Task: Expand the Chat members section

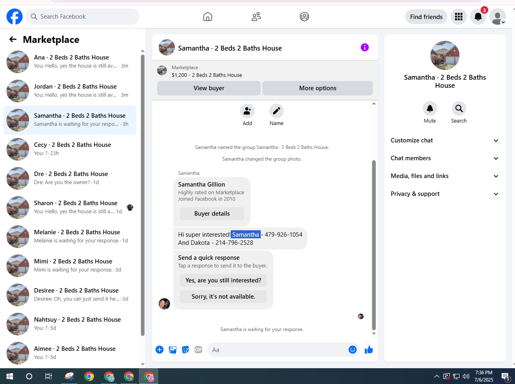Action: coord(445,158)
